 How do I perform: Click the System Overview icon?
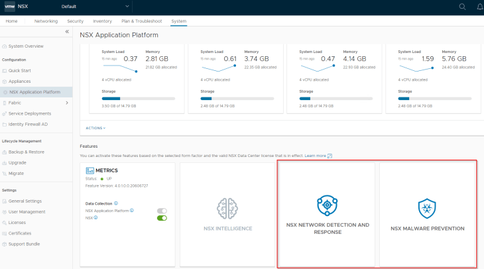tap(5, 46)
